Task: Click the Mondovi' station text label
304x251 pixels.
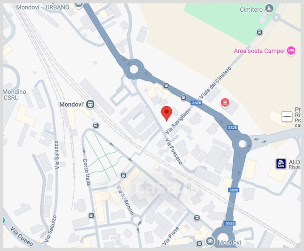Action: [x=72, y=105]
